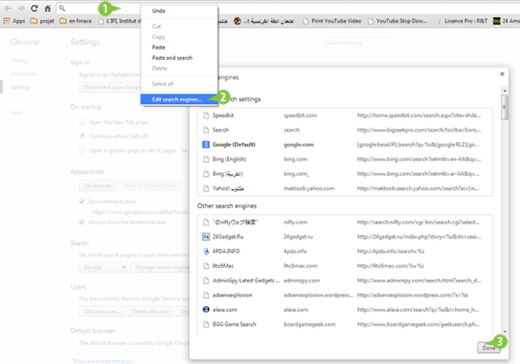Image resolution: width=520 pixels, height=364 pixels.
Task: Open the Apps shortcut in bookmarks bar
Action: 14,21
